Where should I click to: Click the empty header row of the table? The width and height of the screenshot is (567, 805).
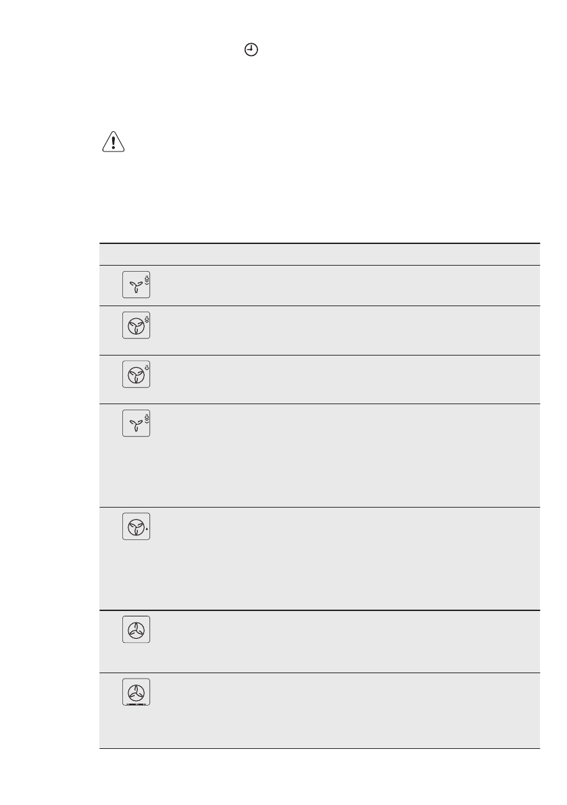(x=319, y=254)
